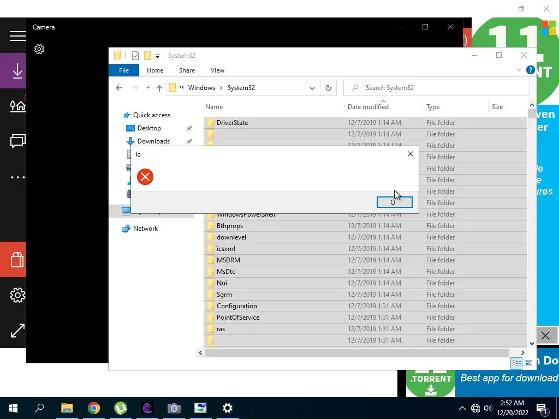Expand the address bar history dropdown

[312, 88]
